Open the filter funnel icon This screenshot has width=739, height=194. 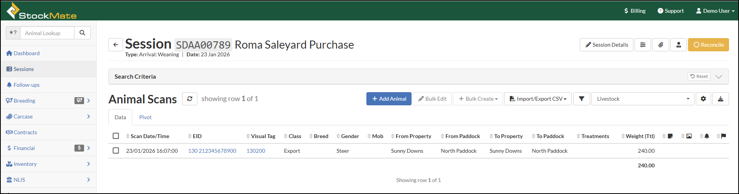pyautogui.click(x=581, y=99)
